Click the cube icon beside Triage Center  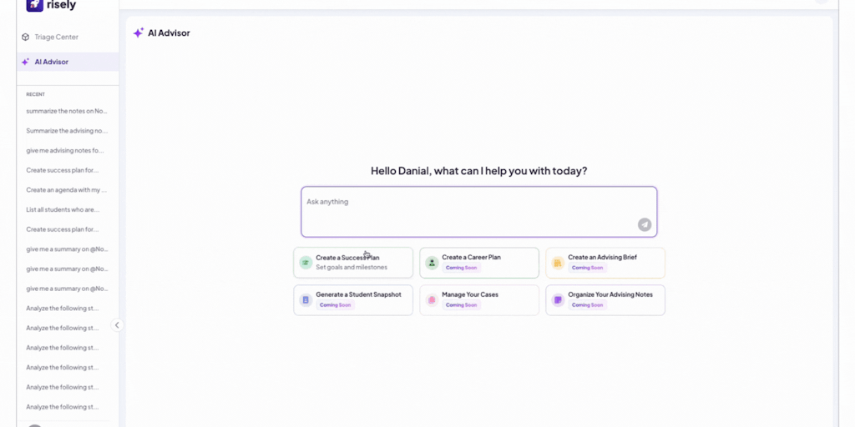point(26,37)
